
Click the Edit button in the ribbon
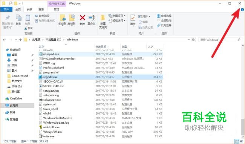tap(143, 22)
